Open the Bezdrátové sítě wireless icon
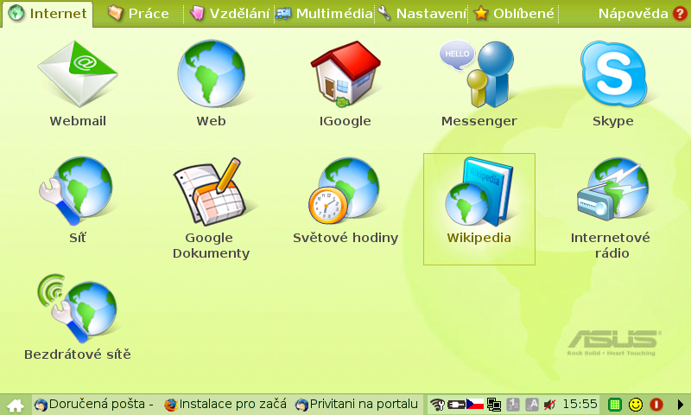The image size is (691, 415). (x=78, y=308)
